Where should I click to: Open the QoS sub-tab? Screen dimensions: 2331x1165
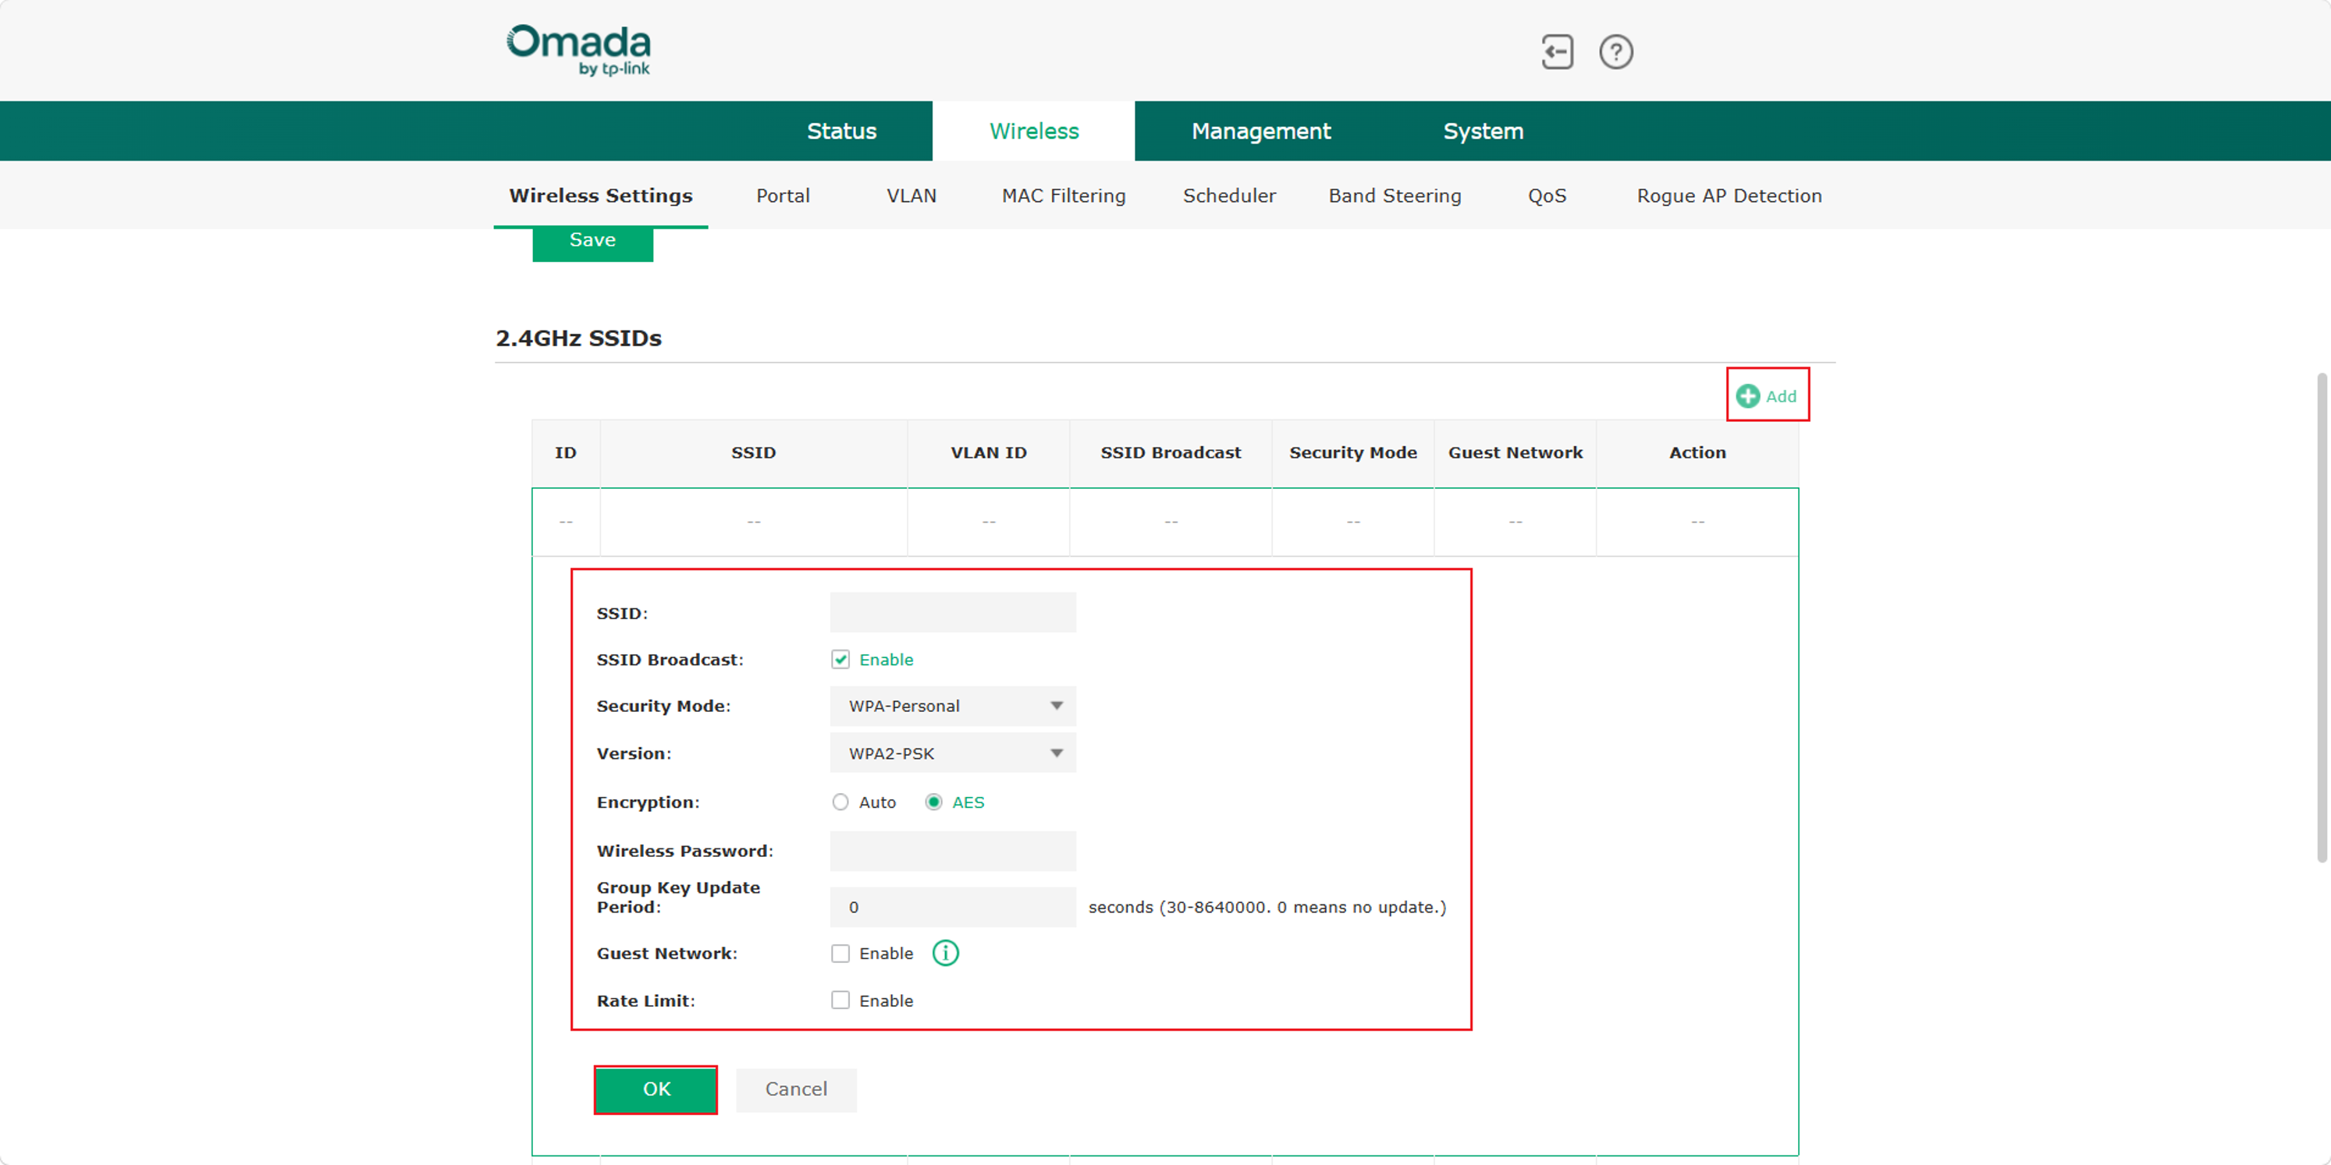tap(1546, 196)
